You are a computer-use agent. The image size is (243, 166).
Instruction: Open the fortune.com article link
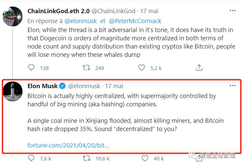[68, 145]
